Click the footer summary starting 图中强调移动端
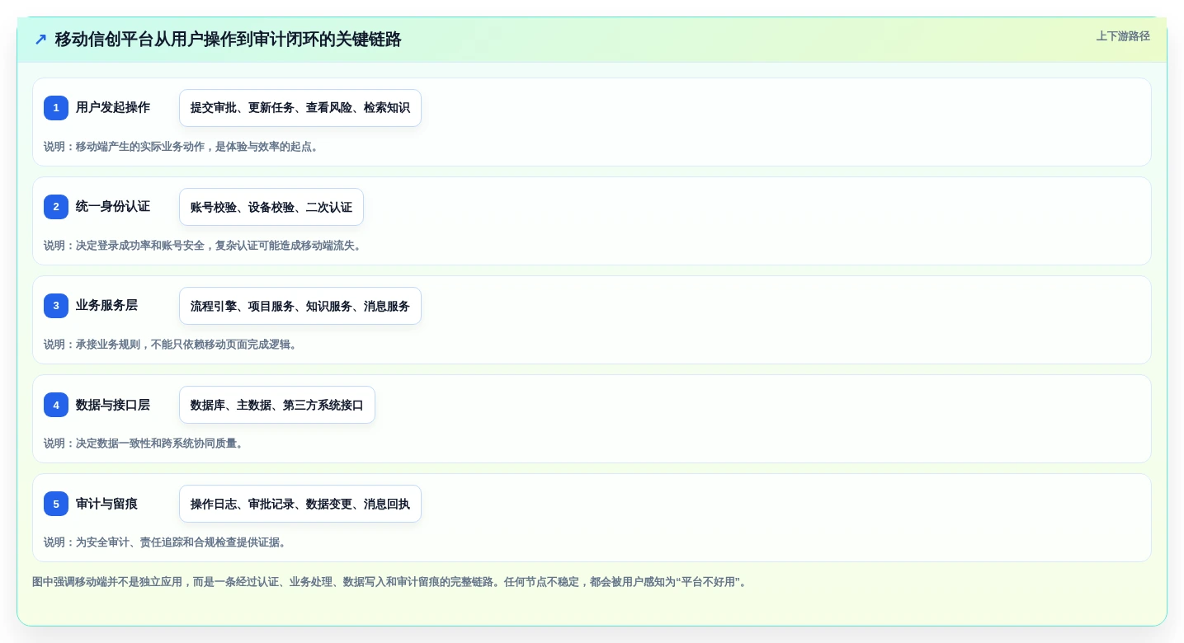This screenshot has width=1184, height=643. pyautogui.click(x=389, y=582)
